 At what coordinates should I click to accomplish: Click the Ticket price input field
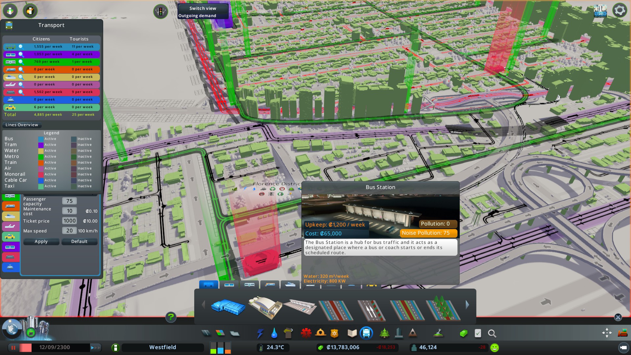pyautogui.click(x=69, y=221)
